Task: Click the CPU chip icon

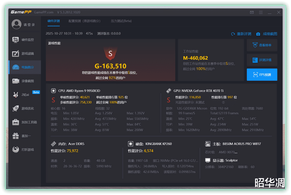Action: (x=54, y=91)
